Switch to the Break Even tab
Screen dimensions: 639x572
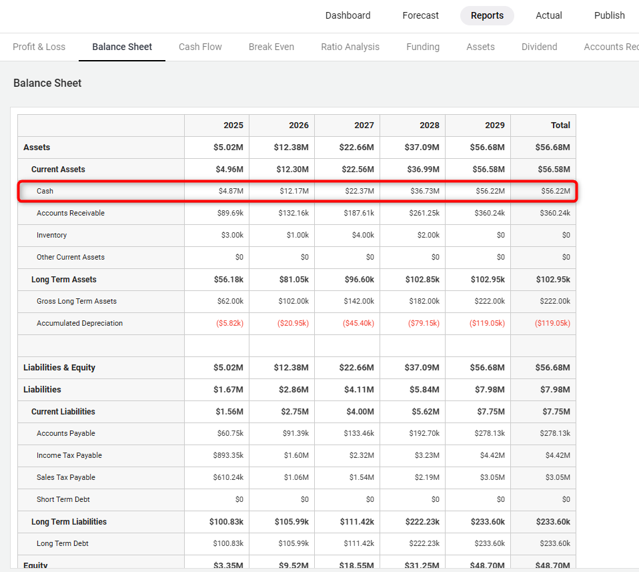point(271,47)
